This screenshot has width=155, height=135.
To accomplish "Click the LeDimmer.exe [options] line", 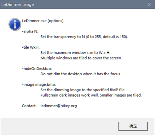I will pos(43,21).
